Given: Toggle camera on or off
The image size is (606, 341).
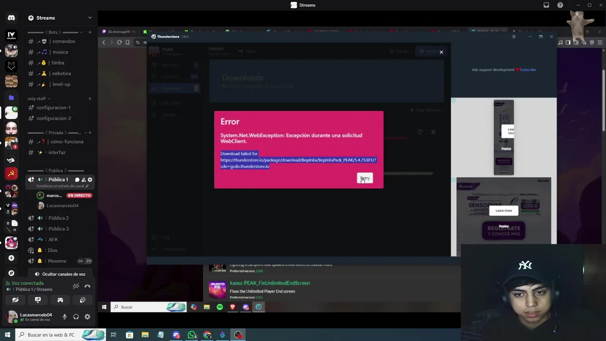Looking at the screenshot, I should pos(16,300).
